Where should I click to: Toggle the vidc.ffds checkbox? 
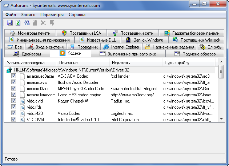coord(13,107)
